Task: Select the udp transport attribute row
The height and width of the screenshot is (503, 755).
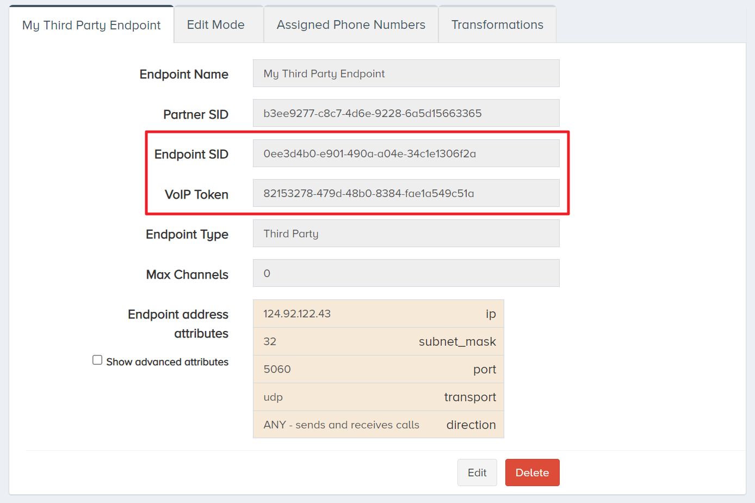Action: point(379,397)
